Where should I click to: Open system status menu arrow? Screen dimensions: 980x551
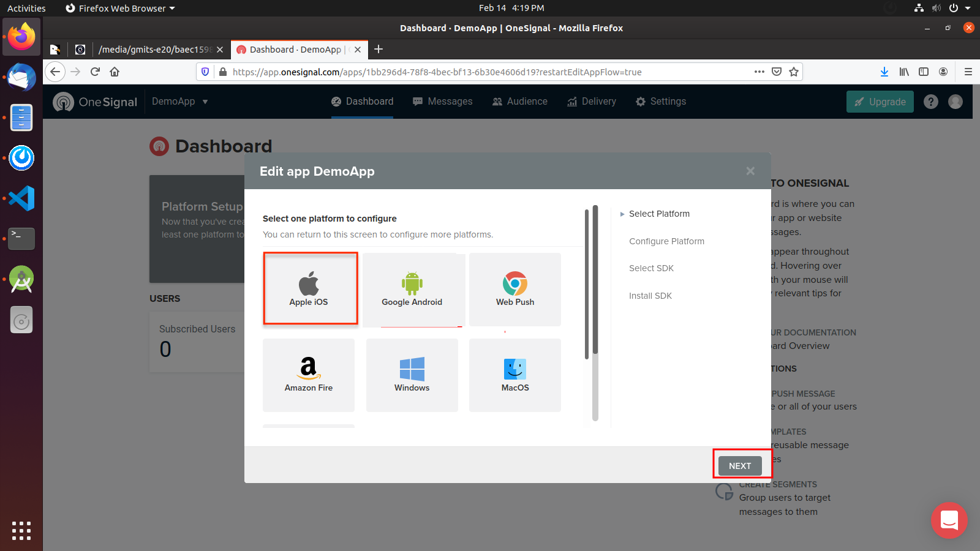tap(968, 8)
